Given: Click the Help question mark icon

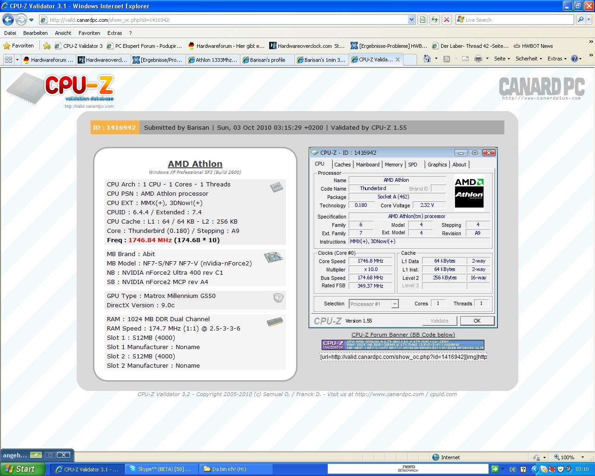Looking at the screenshot, I should (575, 59).
